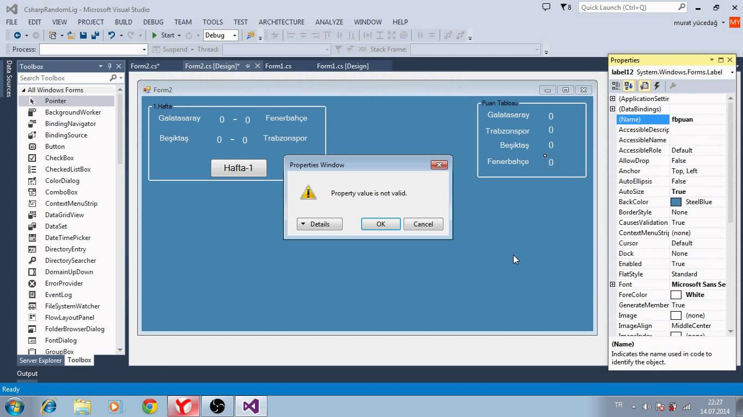Click the Quick Launch search box

633,7
